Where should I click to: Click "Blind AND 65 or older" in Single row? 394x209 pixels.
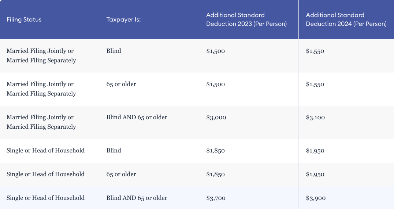pyautogui.click(x=137, y=198)
